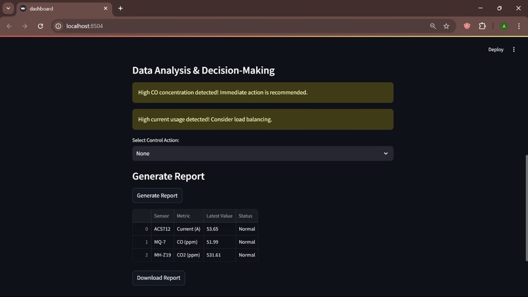The image size is (528, 297).
Task: Minimize the browser window
Action: [481, 8]
